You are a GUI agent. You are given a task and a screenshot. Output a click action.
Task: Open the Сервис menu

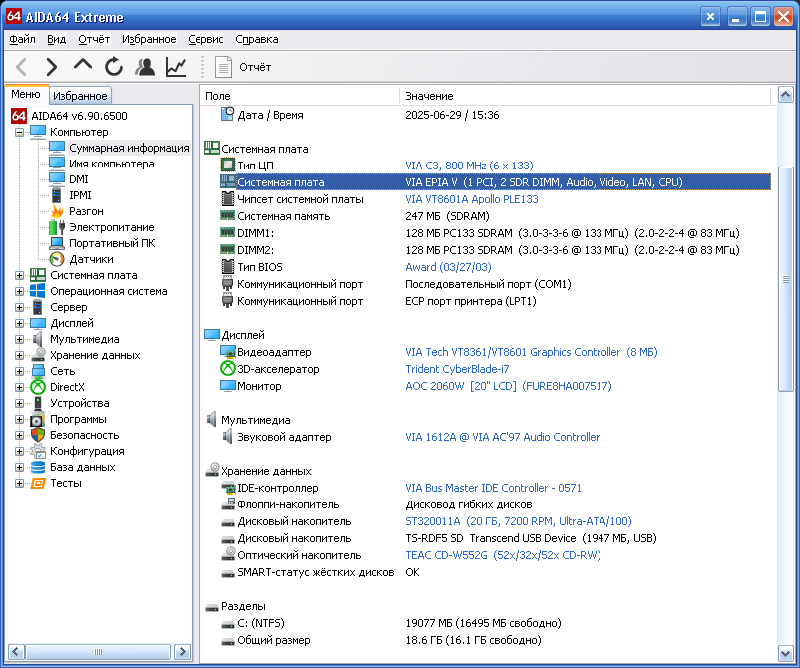coord(205,39)
